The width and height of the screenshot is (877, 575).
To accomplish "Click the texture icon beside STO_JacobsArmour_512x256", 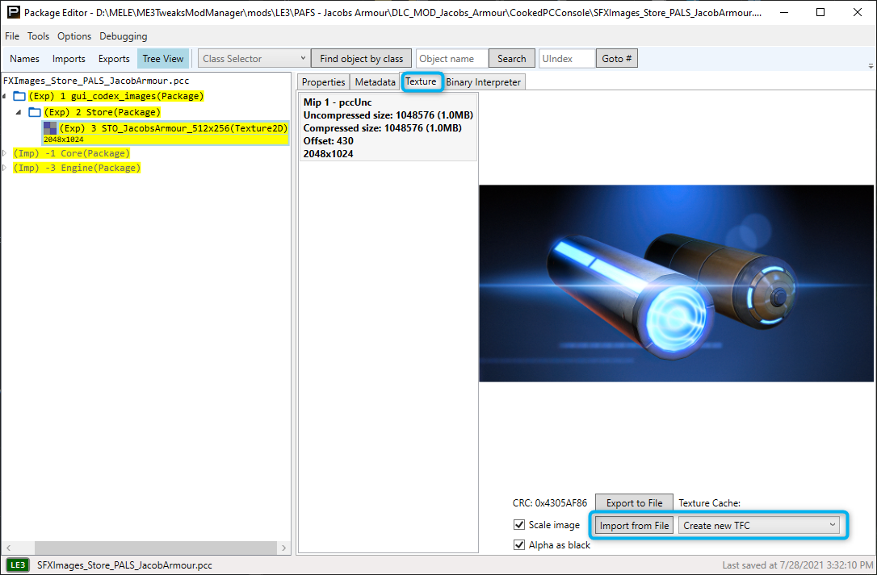I will coord(50,128).
